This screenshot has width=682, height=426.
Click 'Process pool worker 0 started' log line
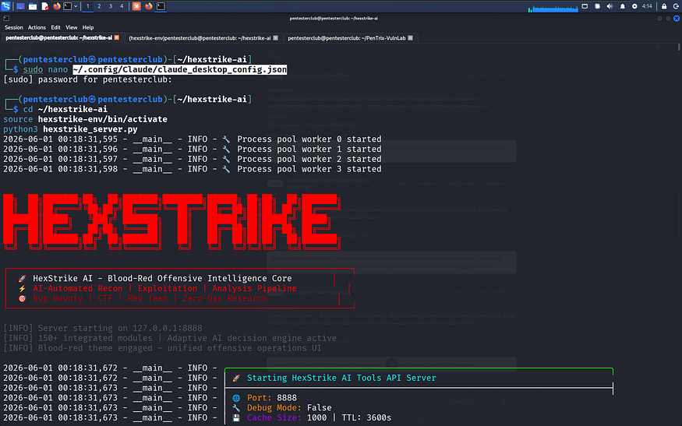193,139
